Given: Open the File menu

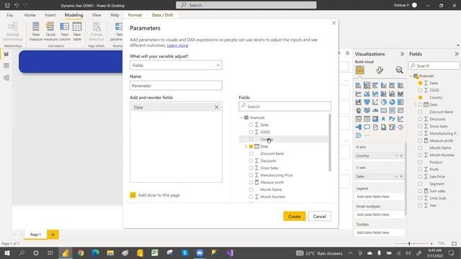Looking at the screenshot, I should click(x=9, y=15).
